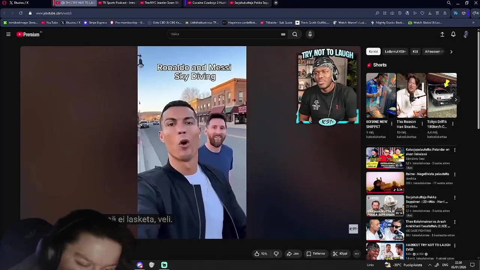This screenshot has height=270, width=480.
Task: Select the KSI filter chip
Action: (415, 51)
